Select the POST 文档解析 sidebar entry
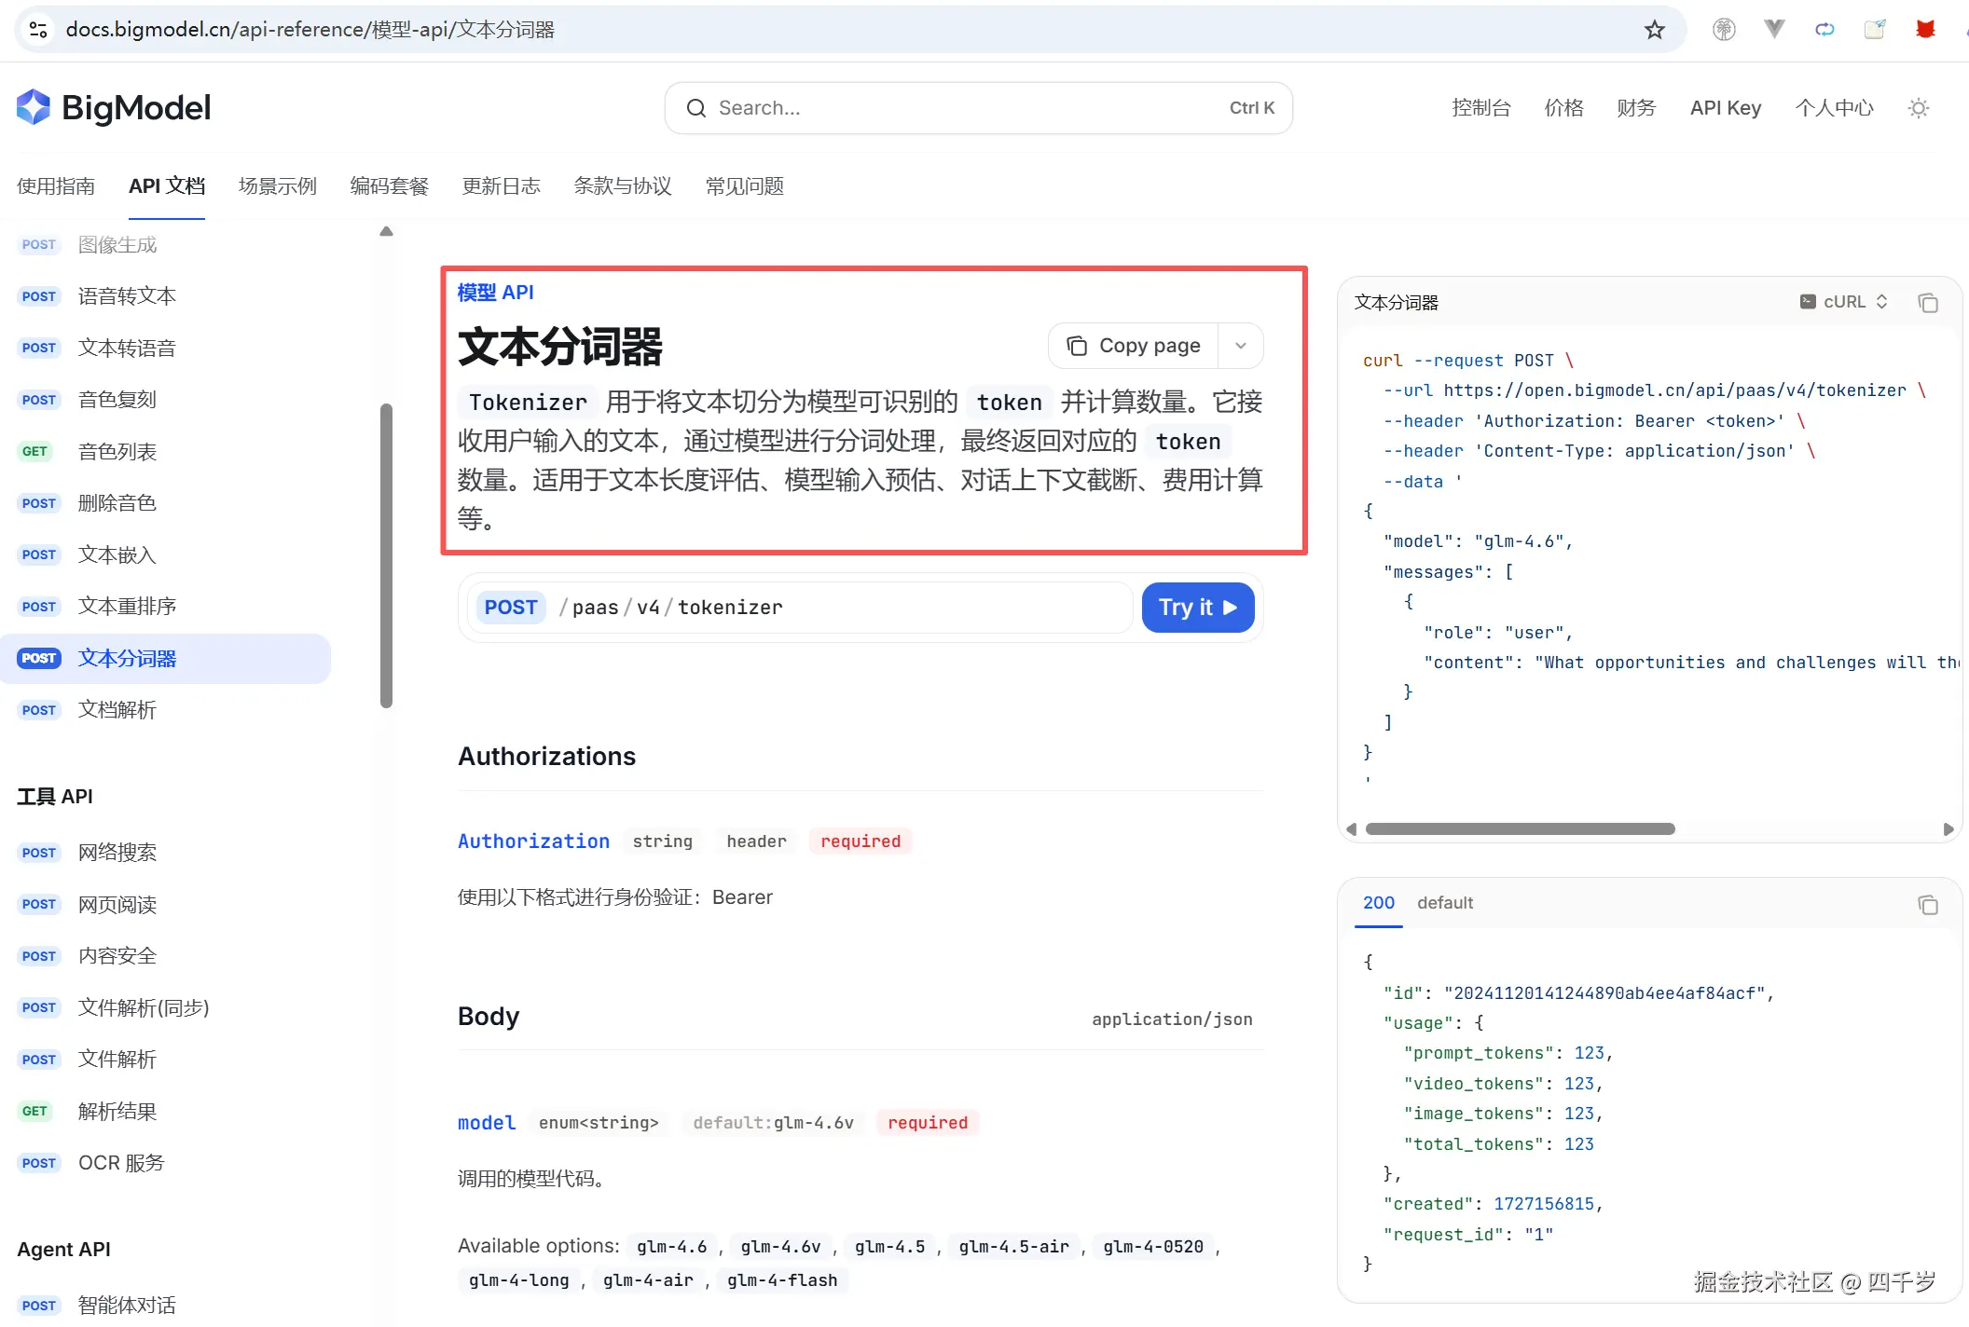The height and width of the screenshot is (1327, 1969). point(117,709)
